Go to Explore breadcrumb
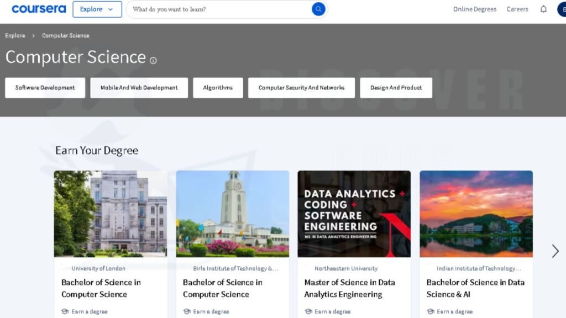This screenshot has height=318, width=566. point(15,35)
